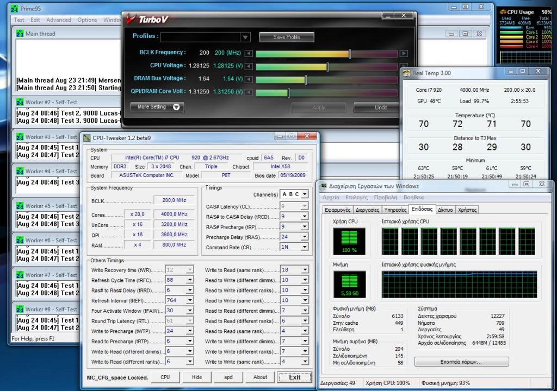Open the Write to Precharge (tWTP) dropdown
Screen dimensions: 557x391
click(190, 331)
